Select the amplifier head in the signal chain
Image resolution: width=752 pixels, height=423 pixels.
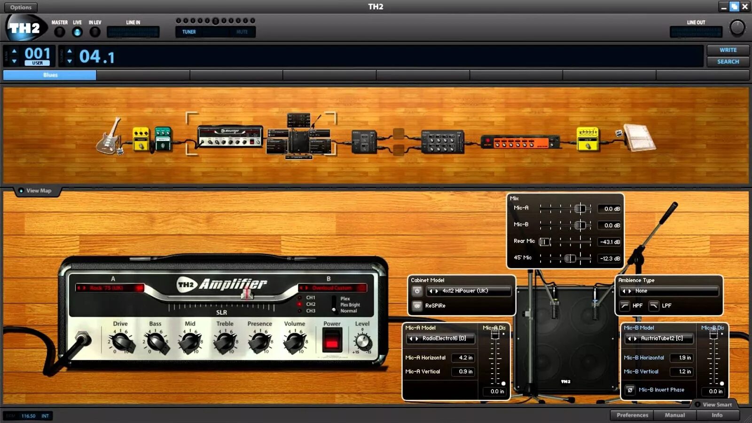230,137
